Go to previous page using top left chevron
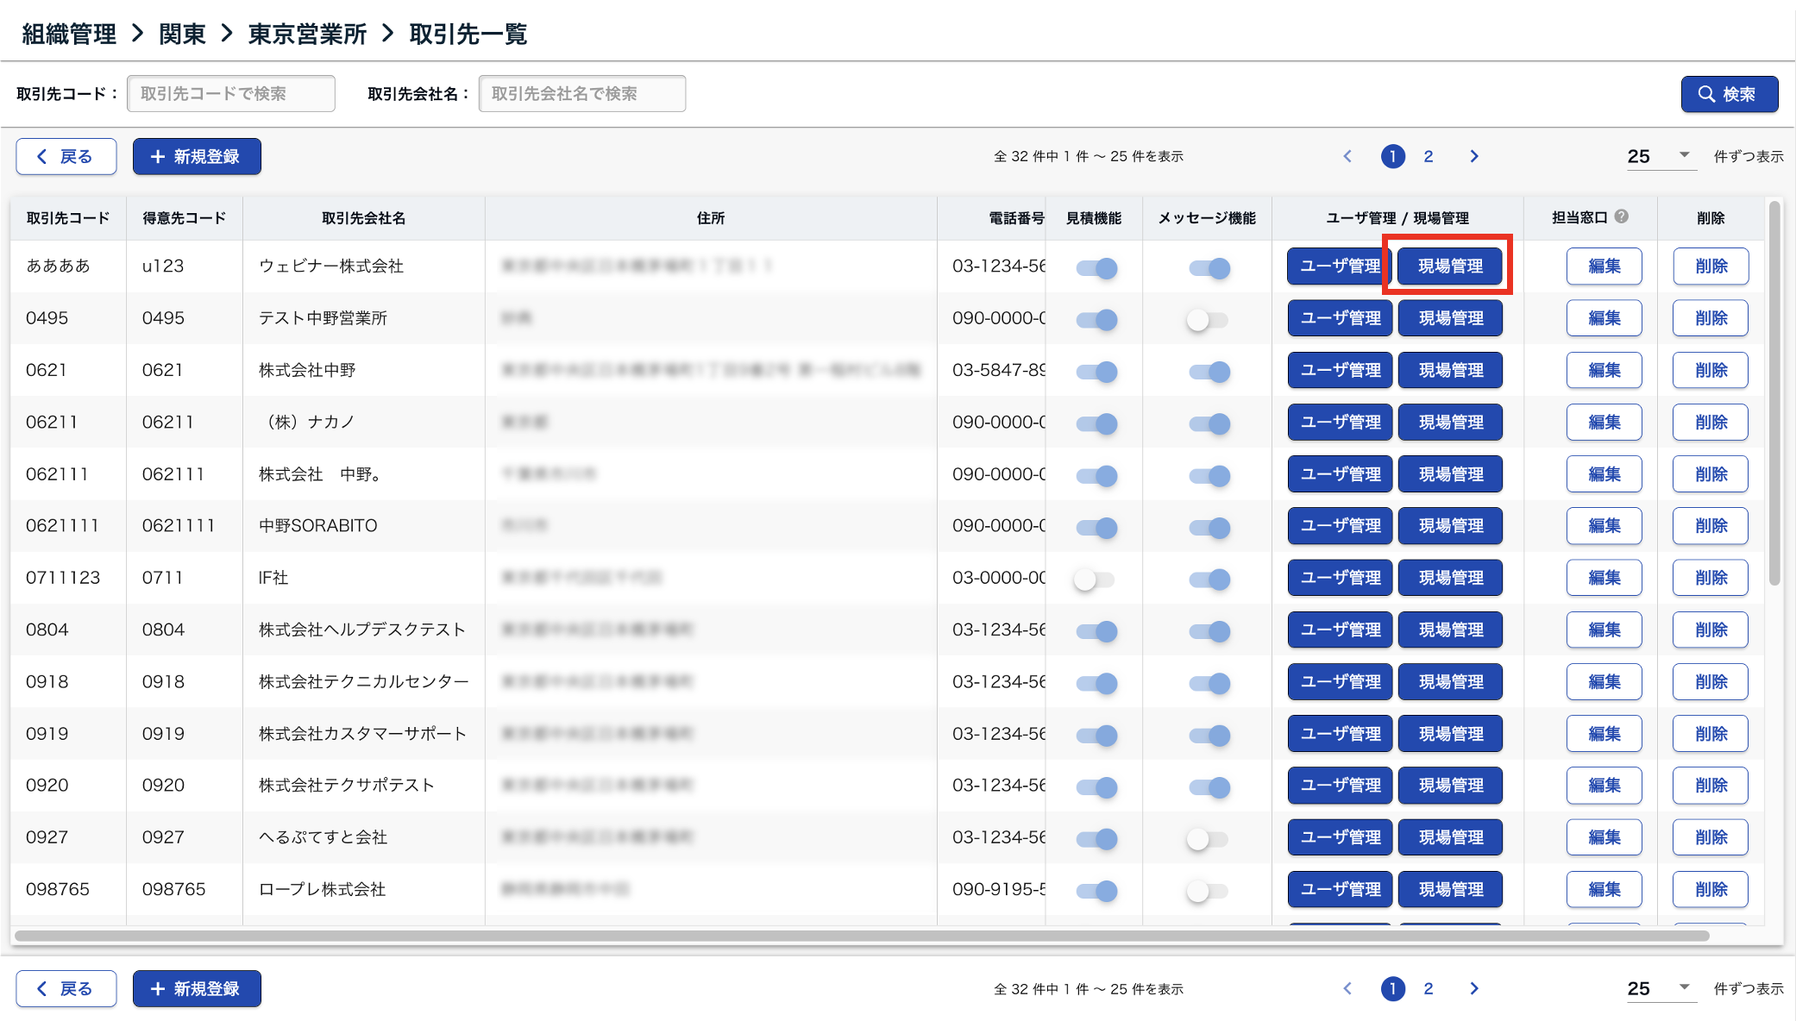Image resolution: width=1796 pixels, height=1021 pixels. tap(1347, 156)
